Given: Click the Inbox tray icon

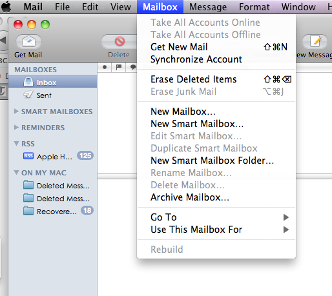Looking at the screenshot, I should pyautogui.click(x=28, y=82).
